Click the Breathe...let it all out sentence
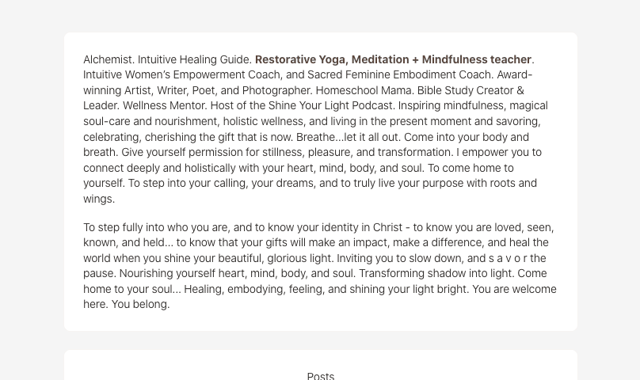The image size is (640, 380). [349, 137]
